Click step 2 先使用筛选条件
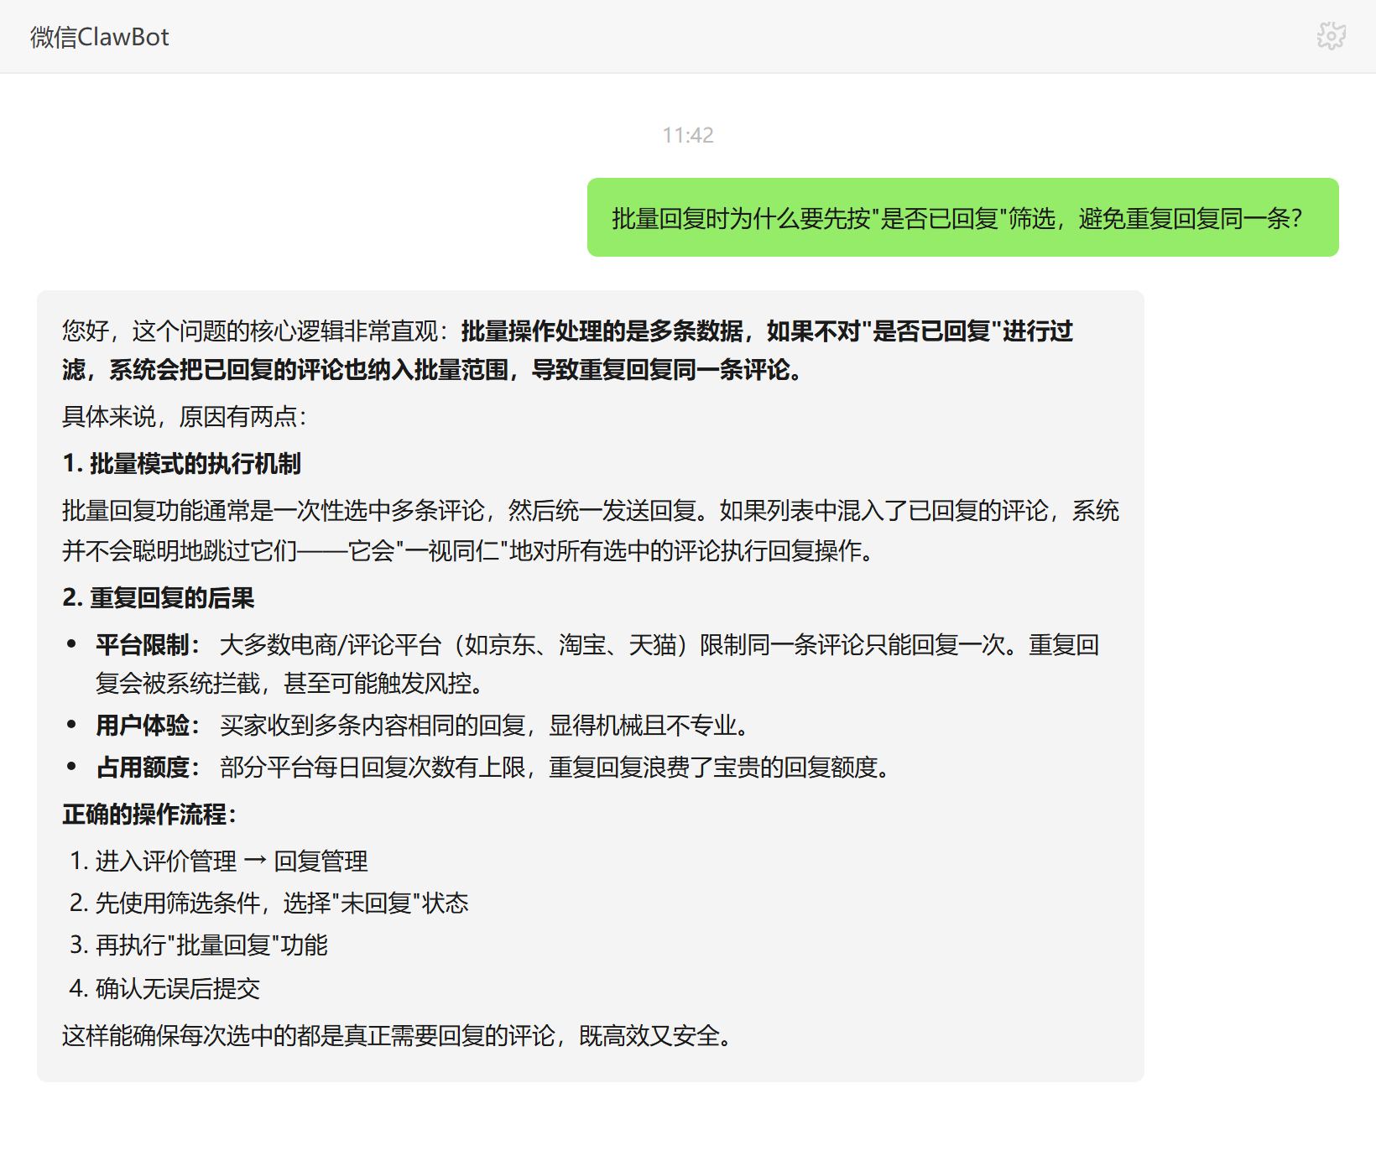 (268, 903)
